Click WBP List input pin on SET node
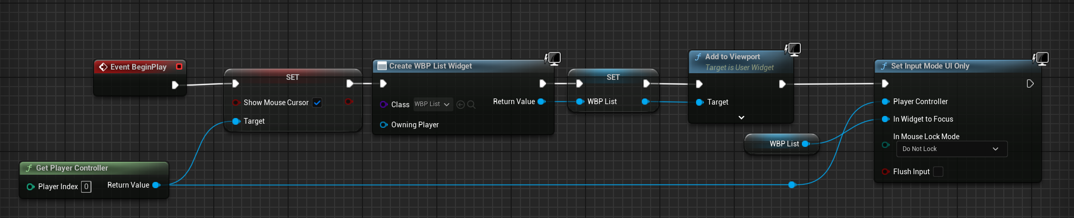Screen dimensions: 1074x218 580,102
